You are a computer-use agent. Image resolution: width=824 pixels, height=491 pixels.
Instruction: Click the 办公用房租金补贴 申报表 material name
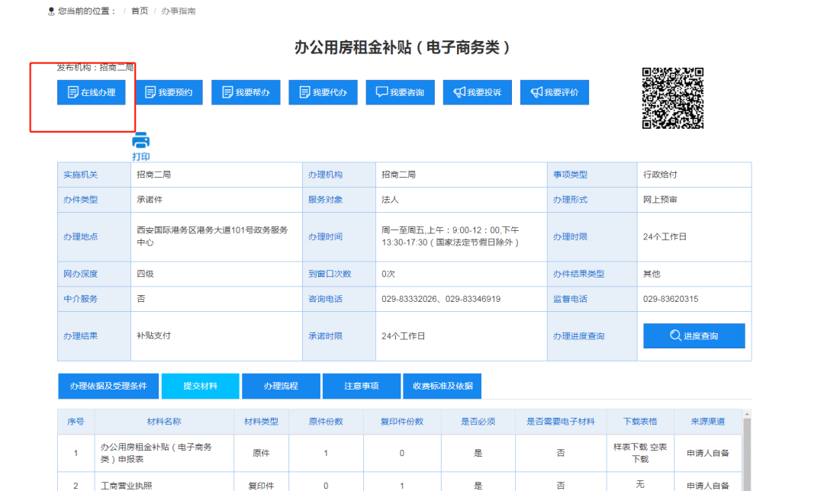point(156,453)
